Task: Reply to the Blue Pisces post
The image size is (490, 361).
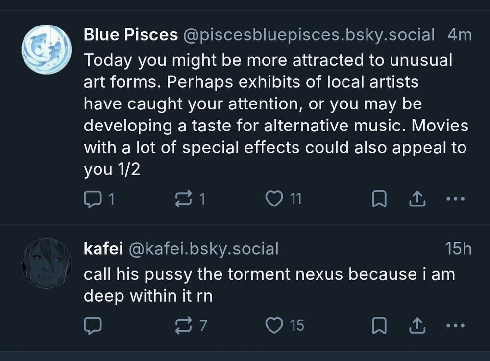Action: (92, 199)
